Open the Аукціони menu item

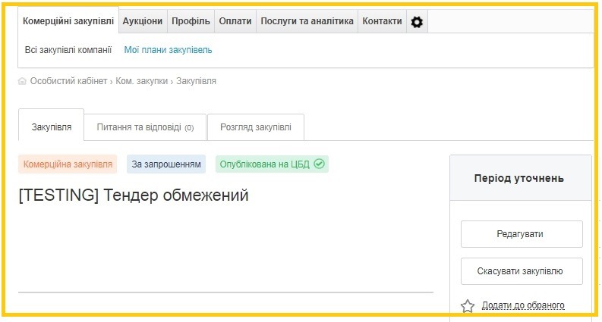[142, 22]
